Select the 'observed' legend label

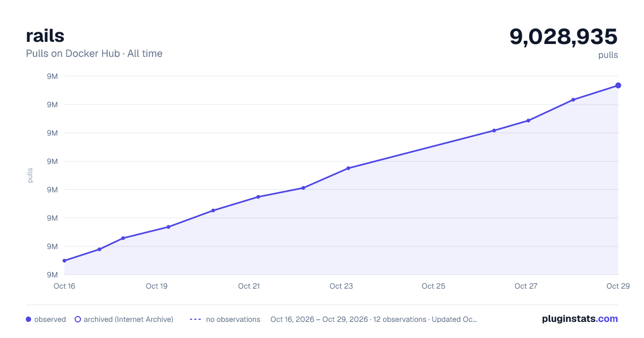tap(50, 319)
